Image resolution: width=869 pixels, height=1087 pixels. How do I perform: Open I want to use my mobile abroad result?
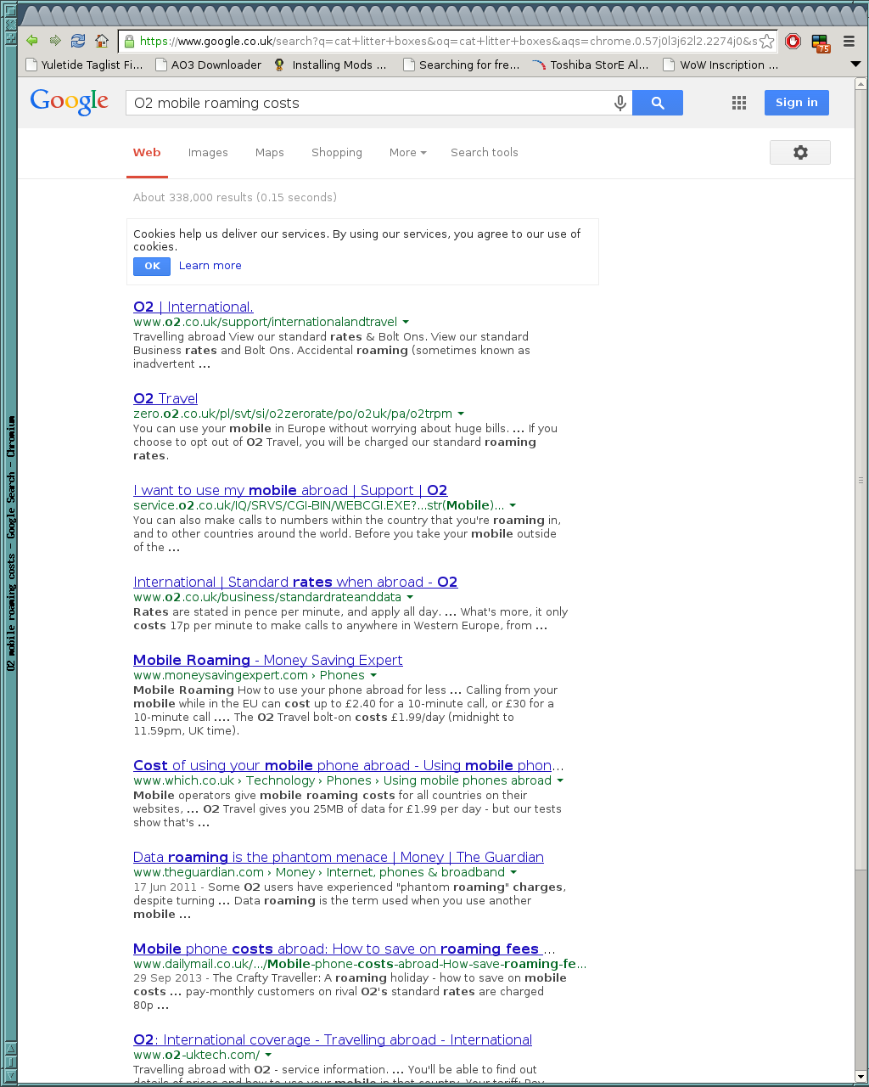(x=290, y=490)
